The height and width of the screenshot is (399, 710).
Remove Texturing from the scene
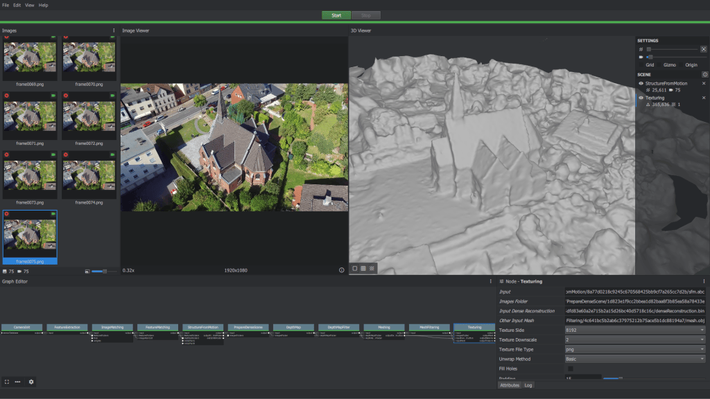click(704, 98)
